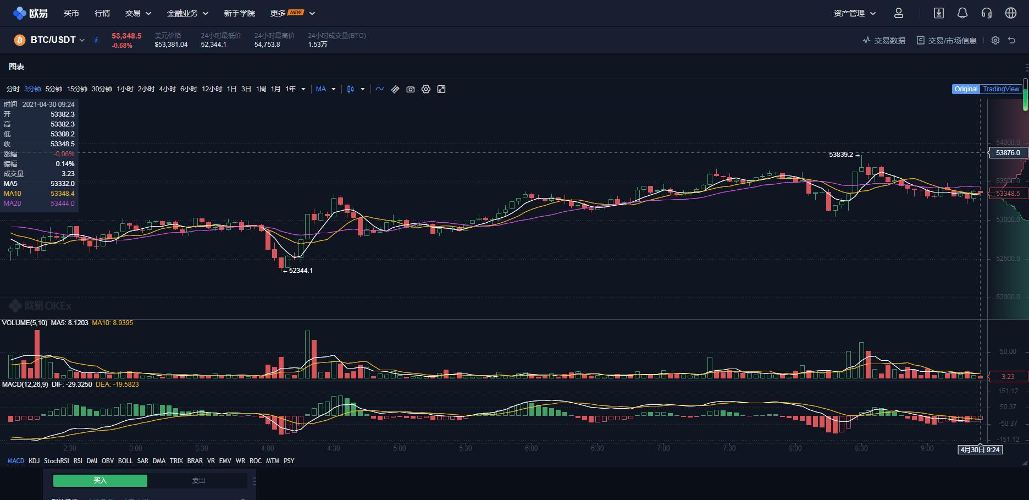The height and width of the screenshot is (500, 1029).
Task: Open chart settings gear icon
Action: pyautogui.click(x=426, y=89)
